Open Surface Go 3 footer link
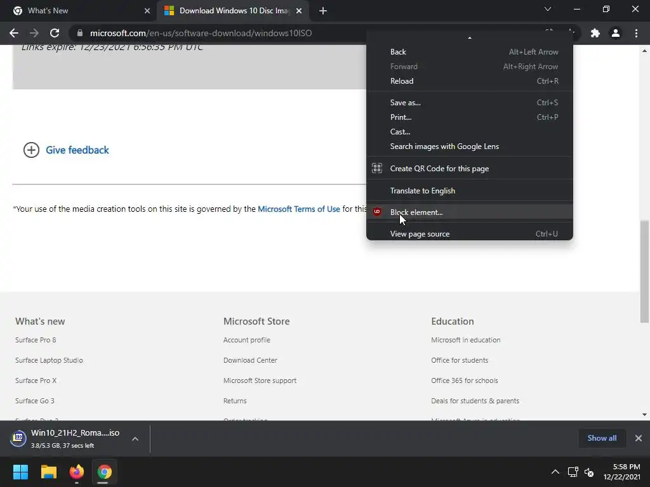 click(35, 401)
